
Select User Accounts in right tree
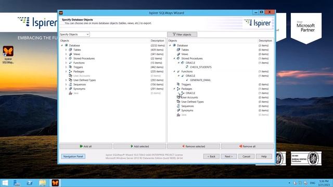click(189, 98)
